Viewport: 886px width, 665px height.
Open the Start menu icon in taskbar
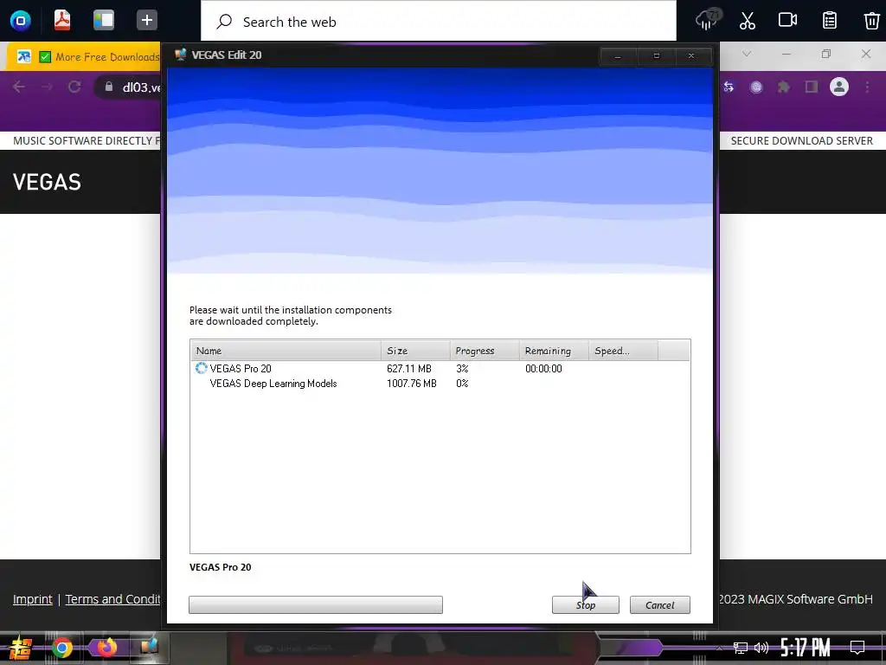(21, 648)
